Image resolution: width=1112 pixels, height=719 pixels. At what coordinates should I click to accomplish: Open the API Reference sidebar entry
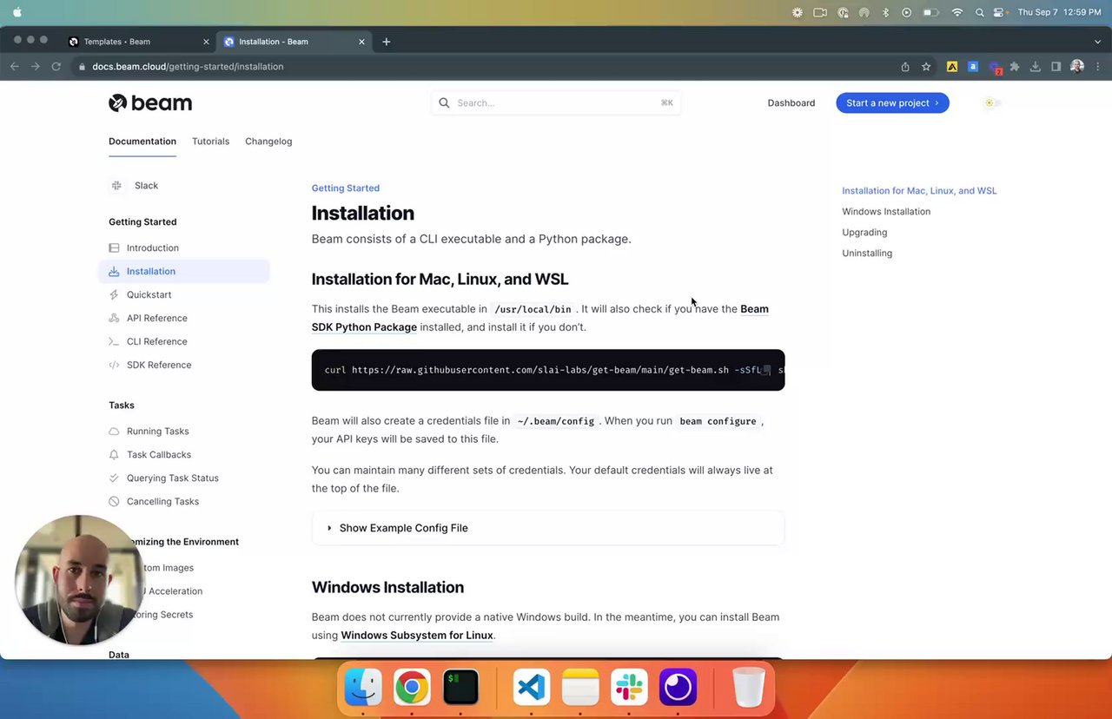pyautogui.click(x=157, y=318)
